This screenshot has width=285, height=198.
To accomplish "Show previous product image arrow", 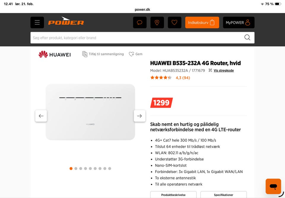I will (41, 116).
